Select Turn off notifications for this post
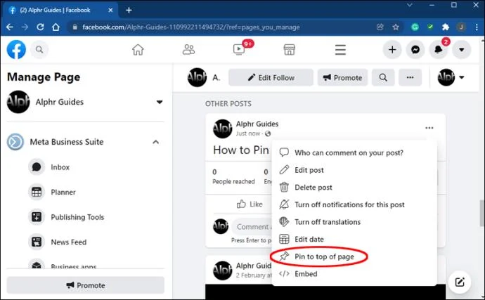Image resolution: width=485 pixels, height=300 pixels. click(x=349, y=204)
